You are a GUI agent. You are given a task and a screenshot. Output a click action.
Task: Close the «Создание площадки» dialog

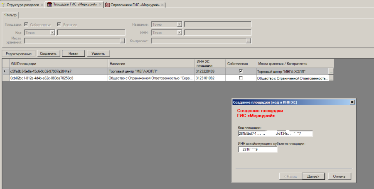coord(352,102)
